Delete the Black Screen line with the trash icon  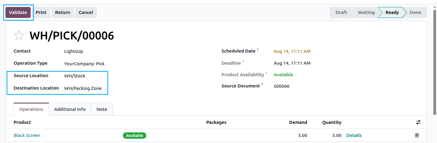(417, 135)
